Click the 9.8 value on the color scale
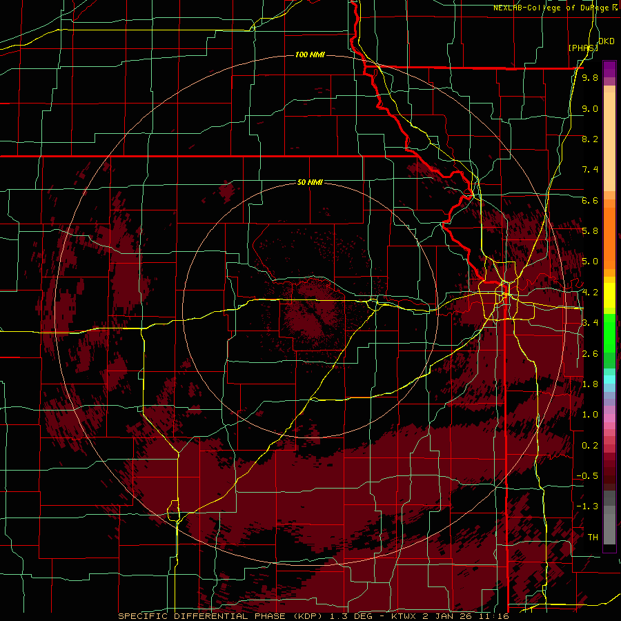This screenshot has height=621, width=621. [x=590, y=77]
